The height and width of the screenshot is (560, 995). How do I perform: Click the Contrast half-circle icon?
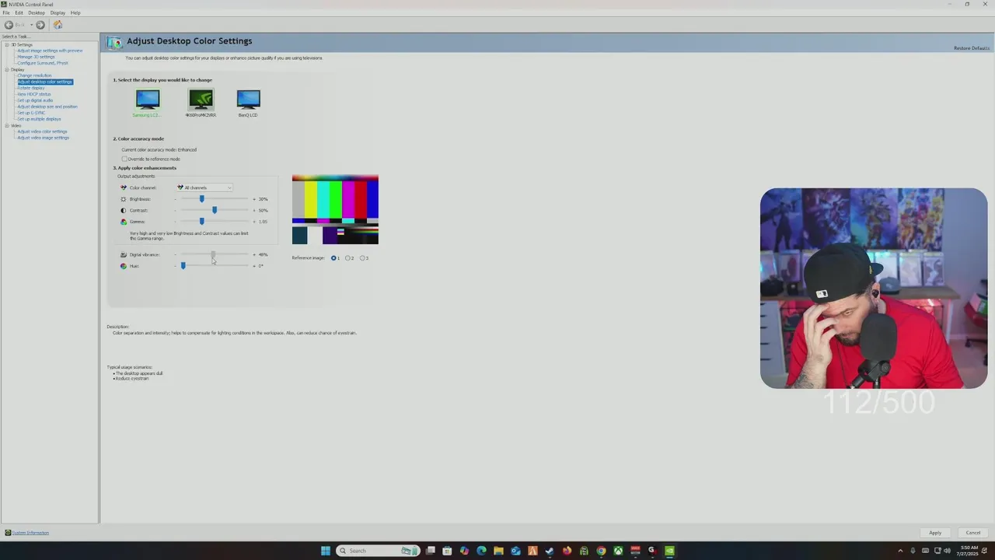[124, 210]
